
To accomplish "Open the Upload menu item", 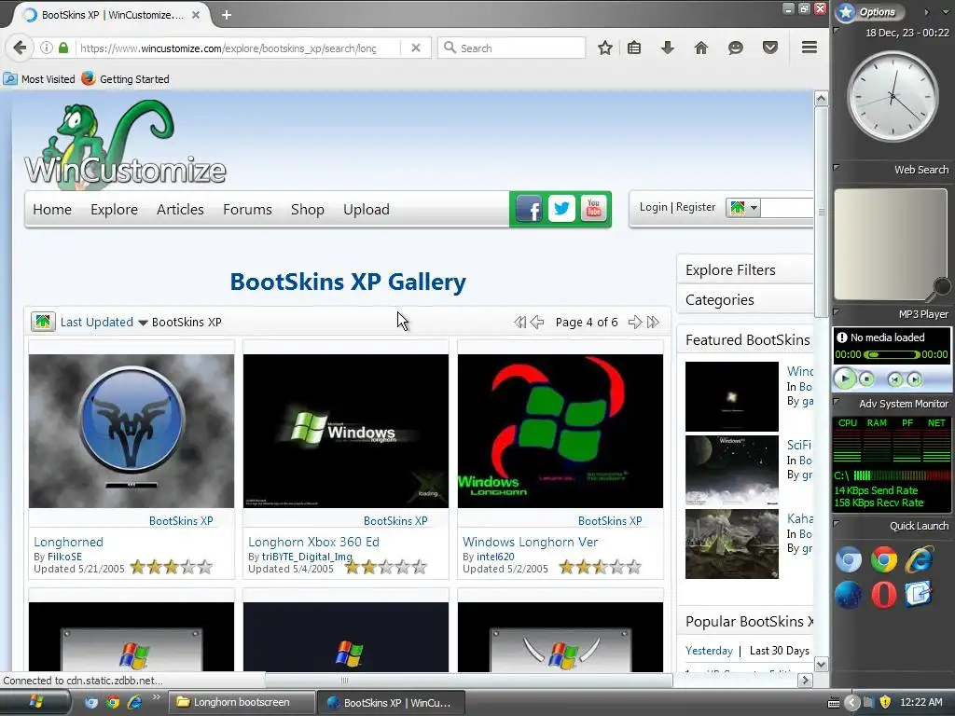I will (x=366, y=210).
